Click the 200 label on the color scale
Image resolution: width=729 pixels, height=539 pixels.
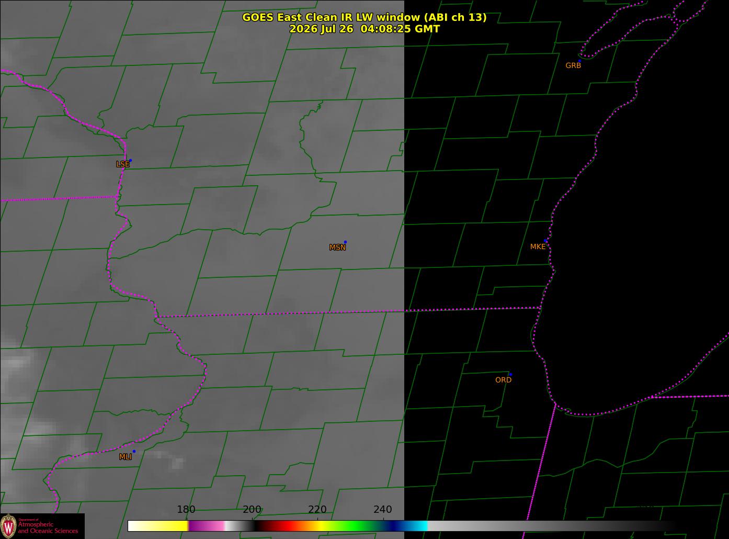(x=252, y=510)
